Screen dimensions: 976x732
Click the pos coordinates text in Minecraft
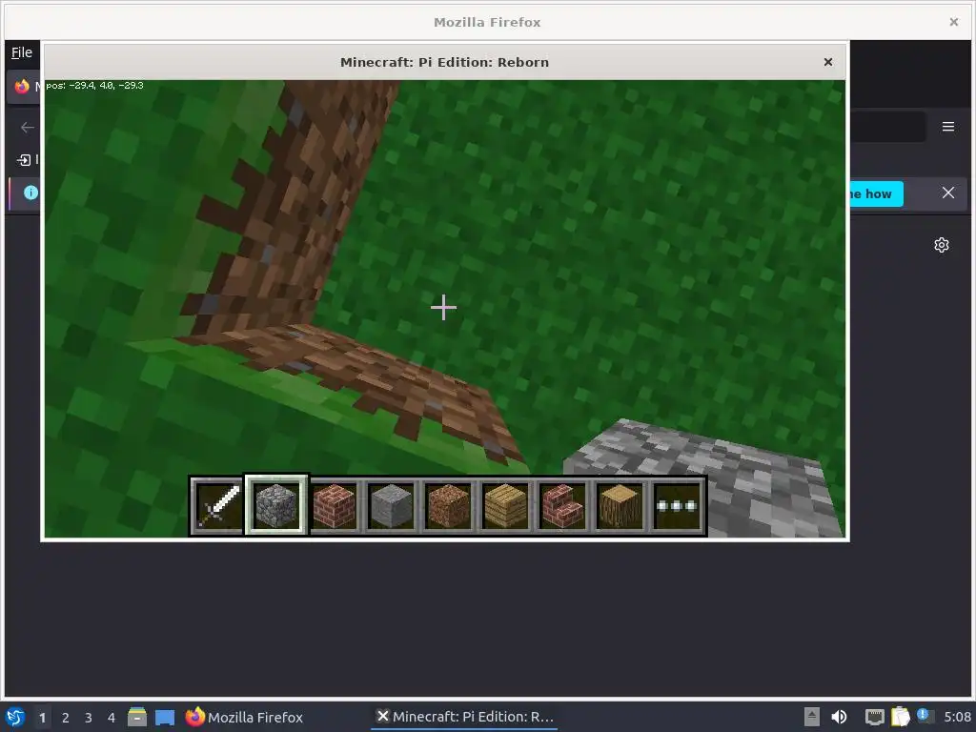[x=94, y=85]
